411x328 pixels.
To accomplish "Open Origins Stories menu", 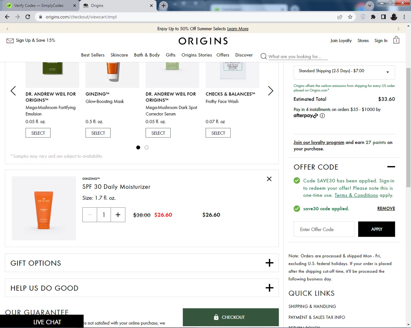I will 197,55.
